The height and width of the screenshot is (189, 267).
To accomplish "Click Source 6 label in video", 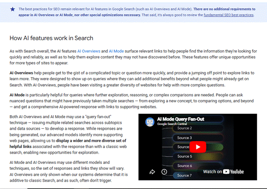I will [x=184, y=166].
